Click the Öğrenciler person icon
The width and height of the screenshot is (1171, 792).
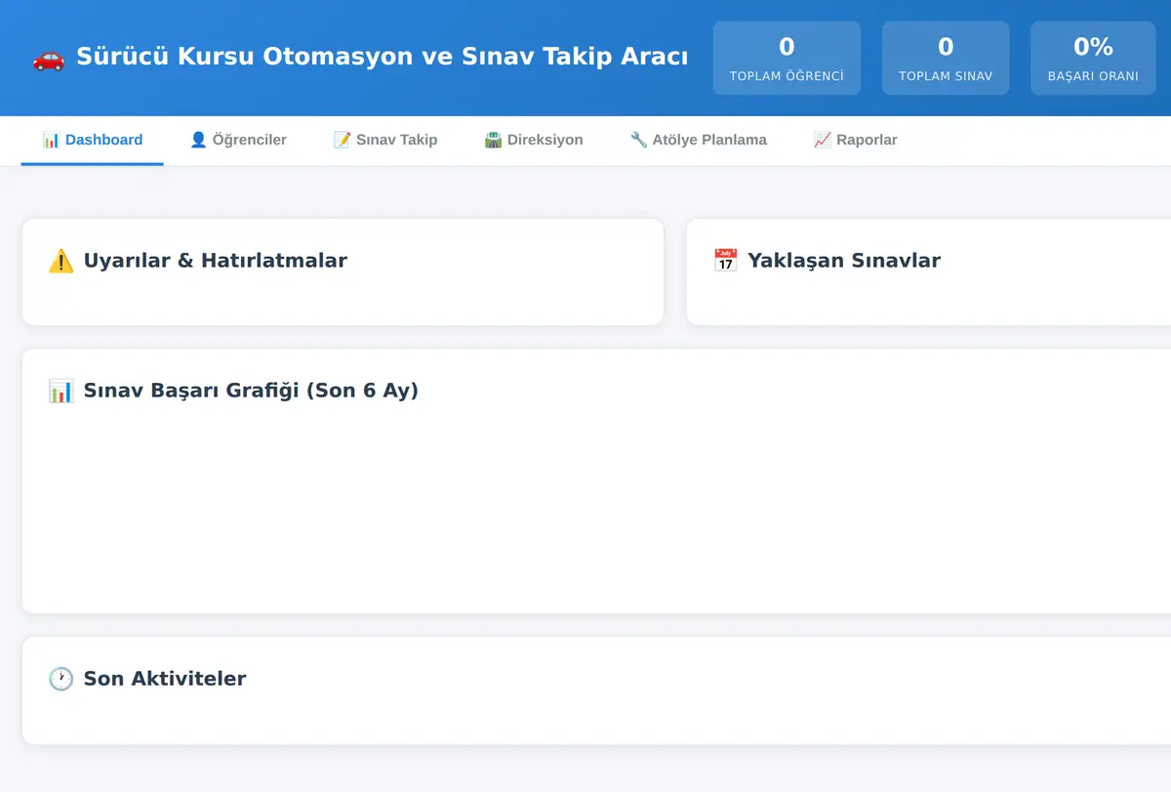click(198, 140)
